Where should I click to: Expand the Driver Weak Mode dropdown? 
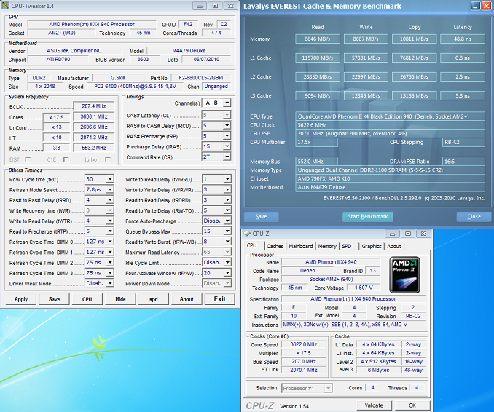click(x=109, y=283)
